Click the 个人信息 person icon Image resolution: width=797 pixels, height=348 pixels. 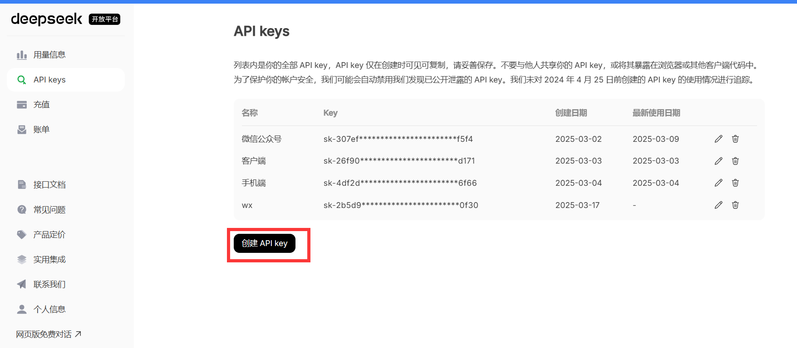tap(22, 309)
